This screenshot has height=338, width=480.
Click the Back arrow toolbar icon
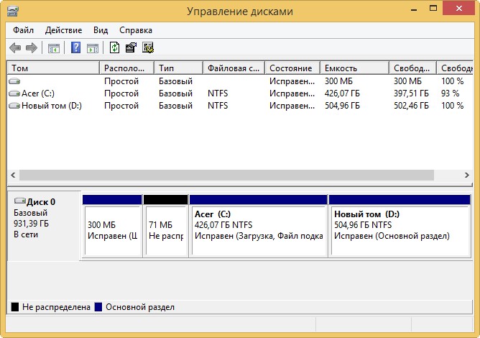tap(15, 48)
